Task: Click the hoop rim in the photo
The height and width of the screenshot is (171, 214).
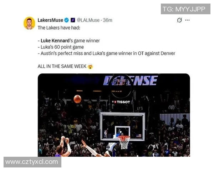Action: point(124,138)
